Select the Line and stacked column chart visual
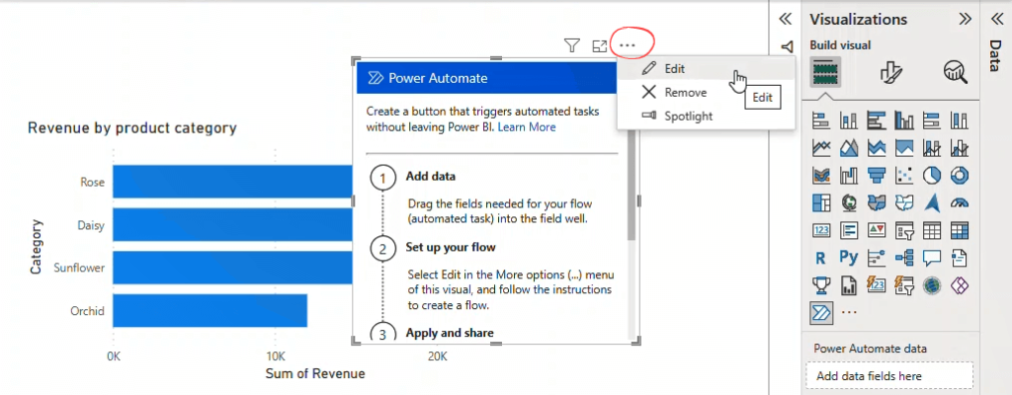The width and height of the screenshot is (1012, 395). [x=933, y=148]
